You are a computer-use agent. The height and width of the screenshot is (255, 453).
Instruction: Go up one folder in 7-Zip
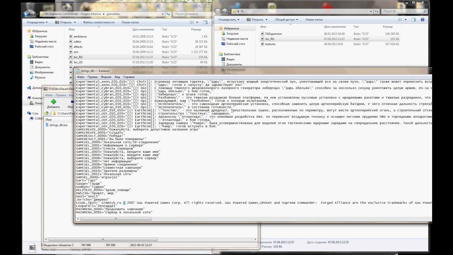(x=47, y=113)
